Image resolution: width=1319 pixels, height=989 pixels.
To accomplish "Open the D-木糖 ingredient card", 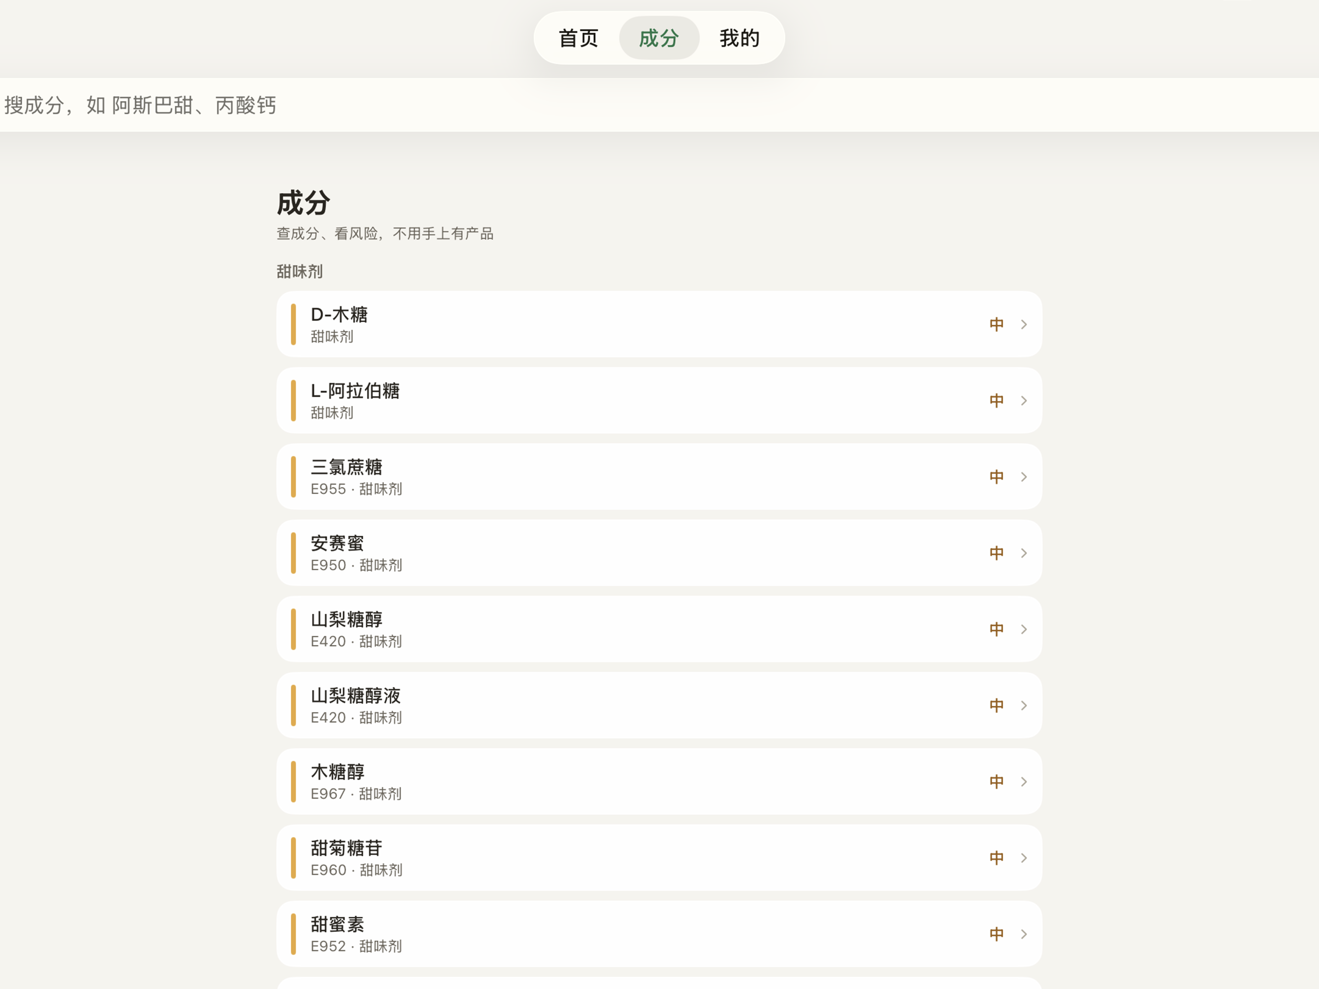I will [x=659, y=324].
